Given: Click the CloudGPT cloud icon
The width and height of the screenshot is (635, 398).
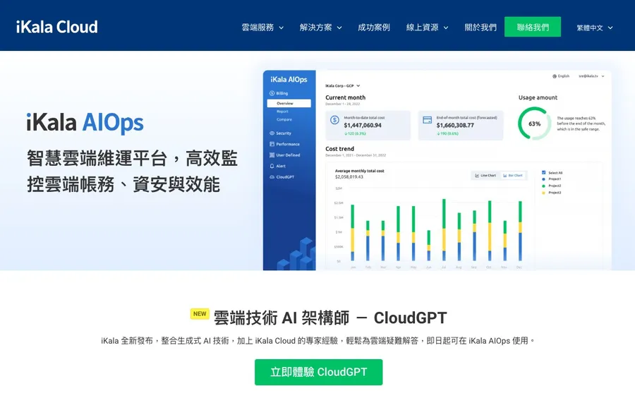Looking at the screenshot, I should point(272,177).
